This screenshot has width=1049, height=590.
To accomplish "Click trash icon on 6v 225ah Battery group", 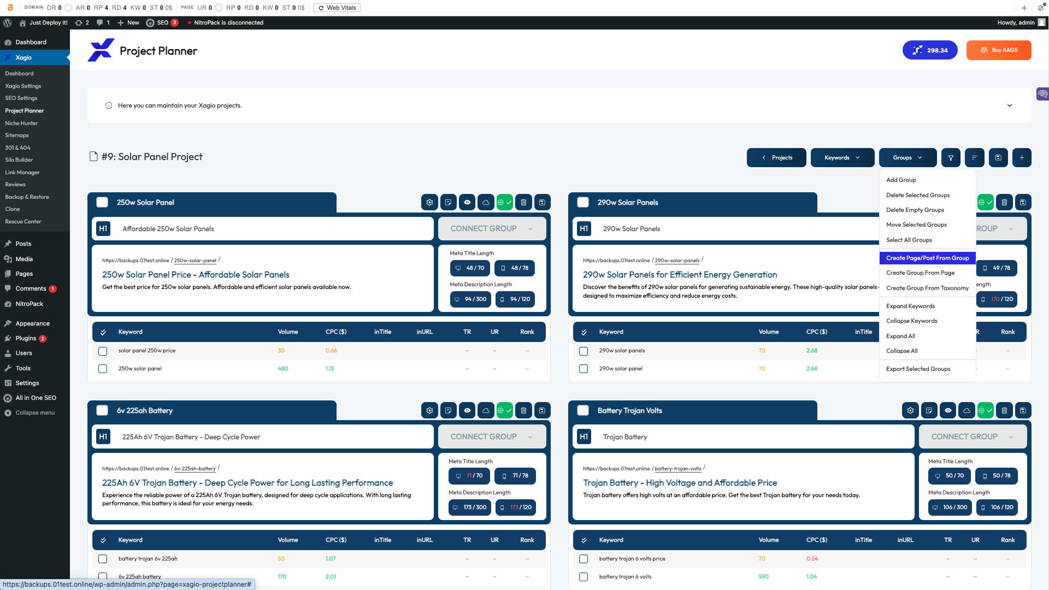I will coord(523,411).
